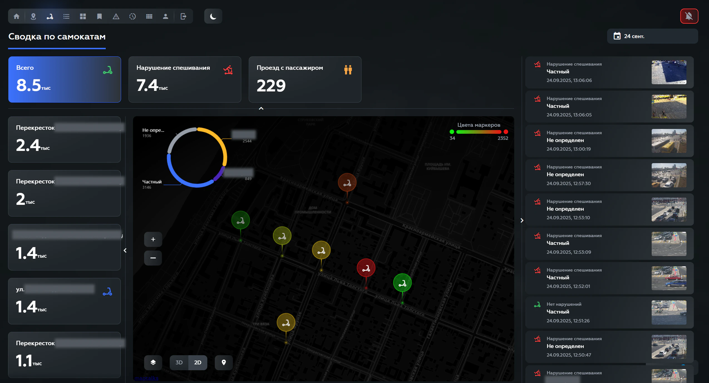
Task: Select the 'Проезд с пассажиром' card
Action: (305, 79)
